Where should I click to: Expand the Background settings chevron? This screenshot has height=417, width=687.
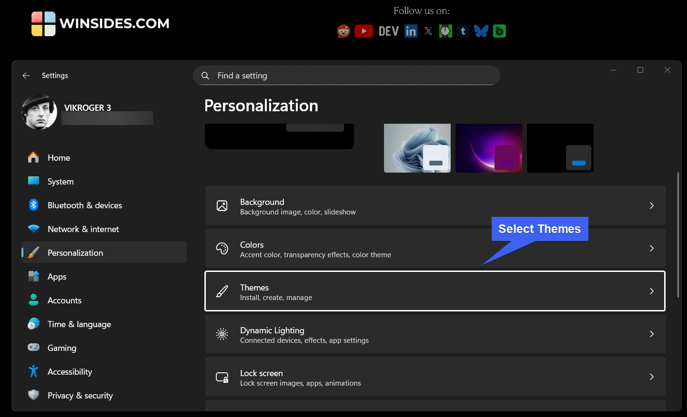coord(652,205)
